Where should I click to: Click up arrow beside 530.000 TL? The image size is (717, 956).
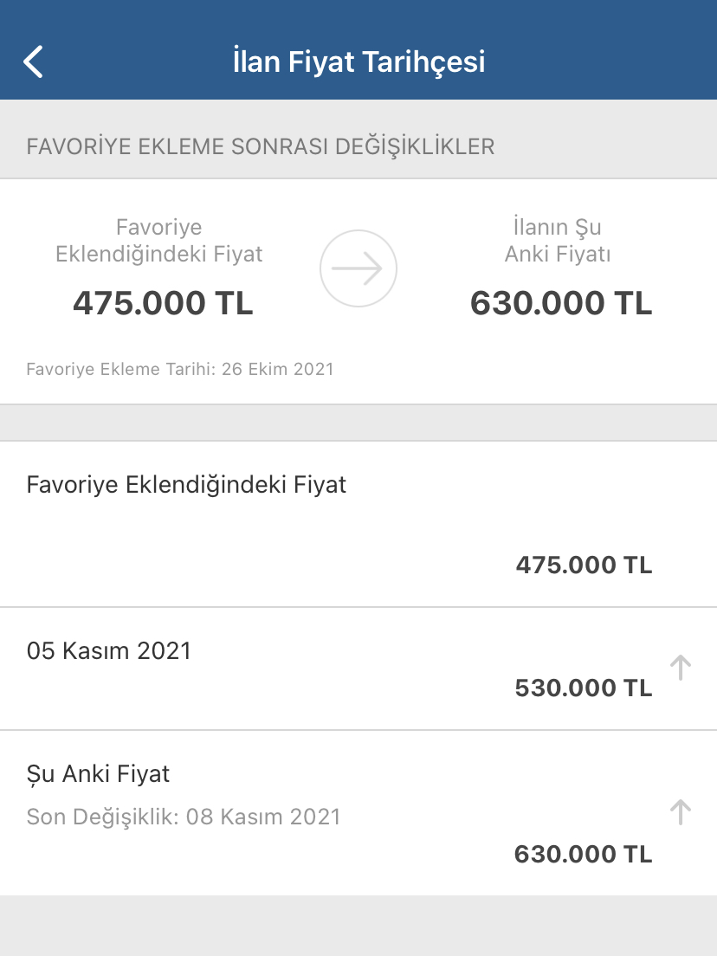(681, 667)
